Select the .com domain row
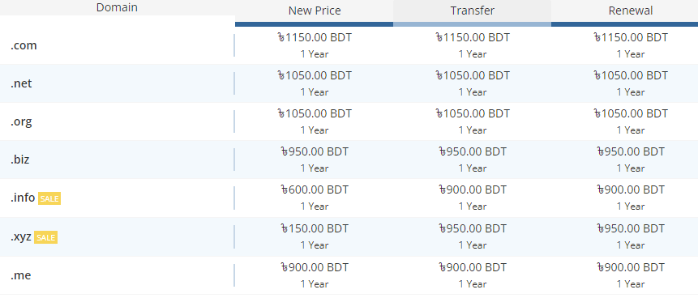Image resolution: width=698 pixels, height=298 pixels. [x=349, y=45]
